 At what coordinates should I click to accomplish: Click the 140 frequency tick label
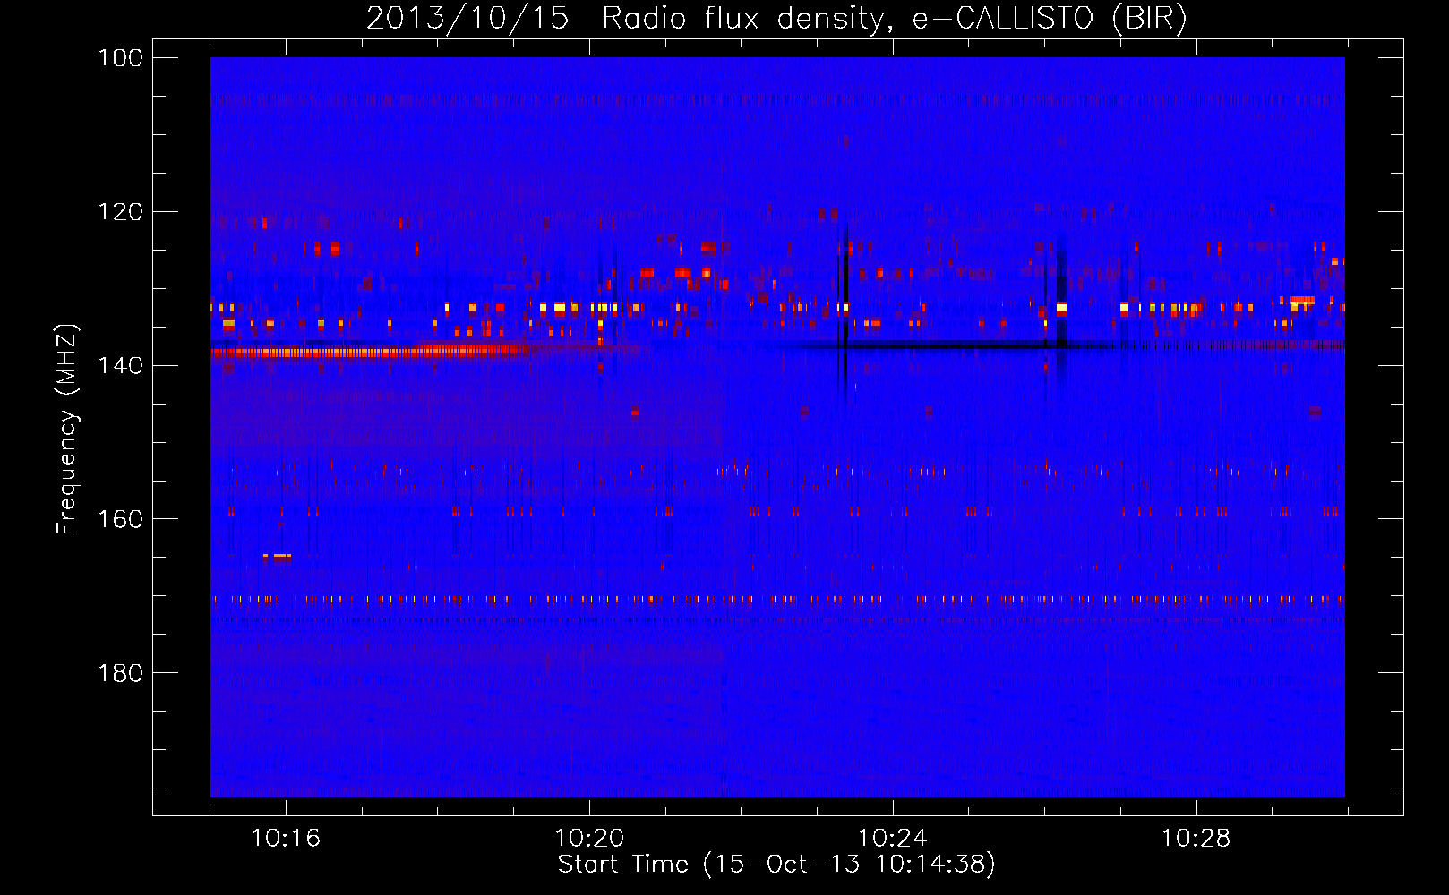[120, 365]
